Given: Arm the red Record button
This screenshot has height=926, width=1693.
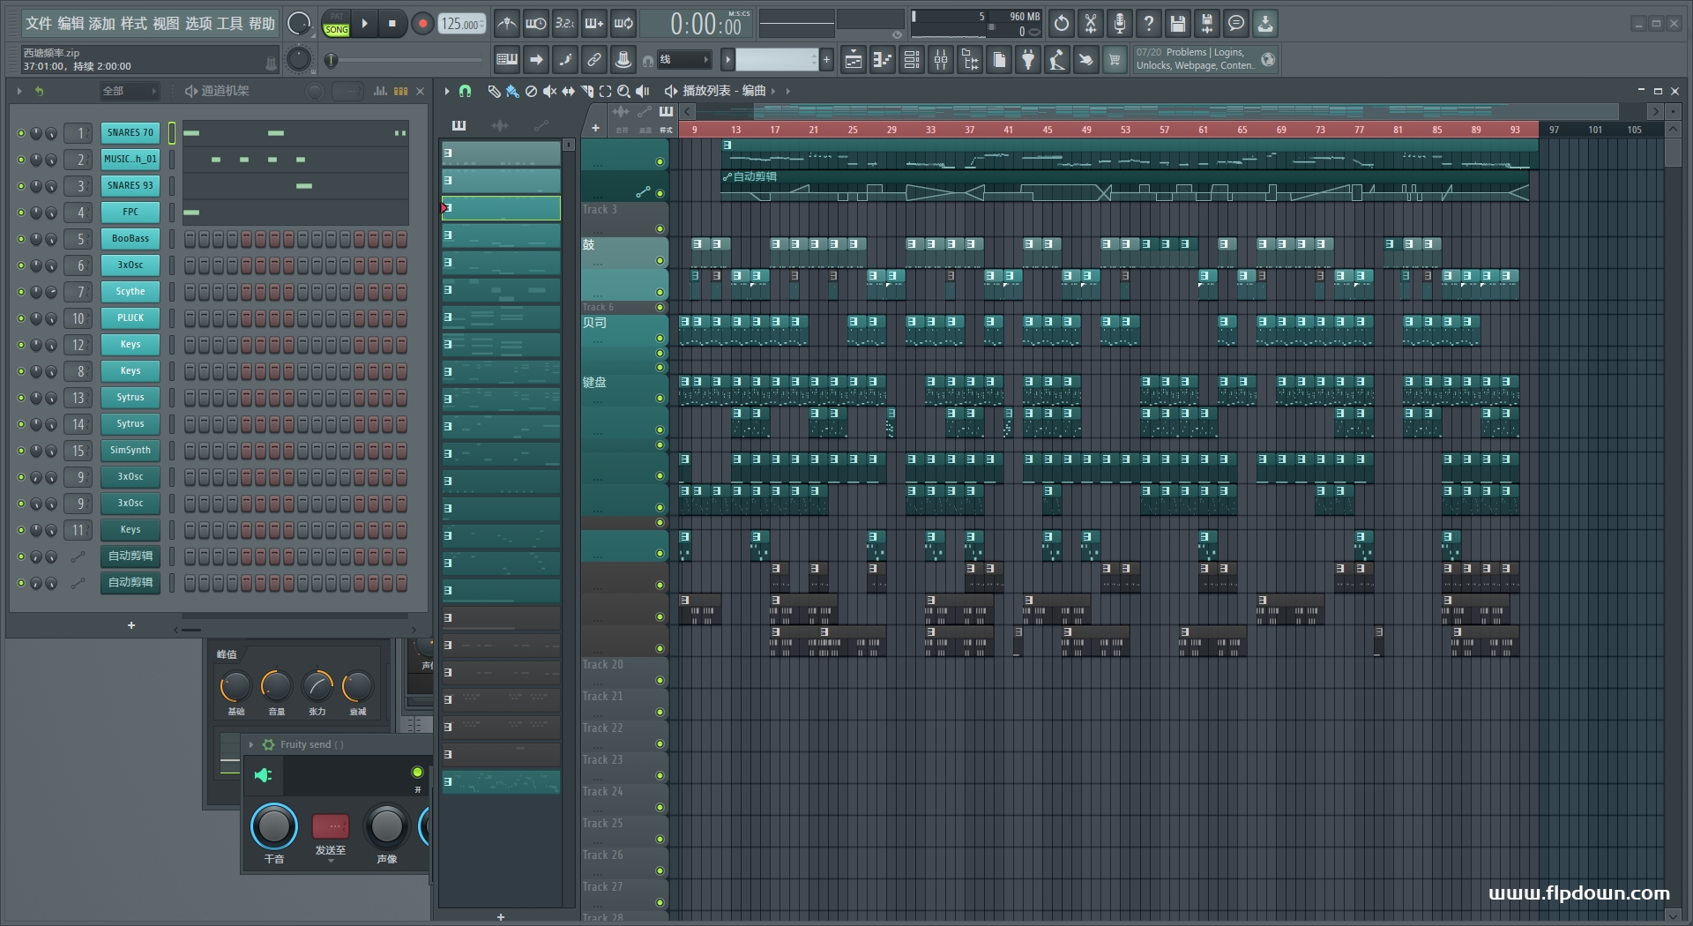Looking at the screenshot, I should tap(422, 24).
